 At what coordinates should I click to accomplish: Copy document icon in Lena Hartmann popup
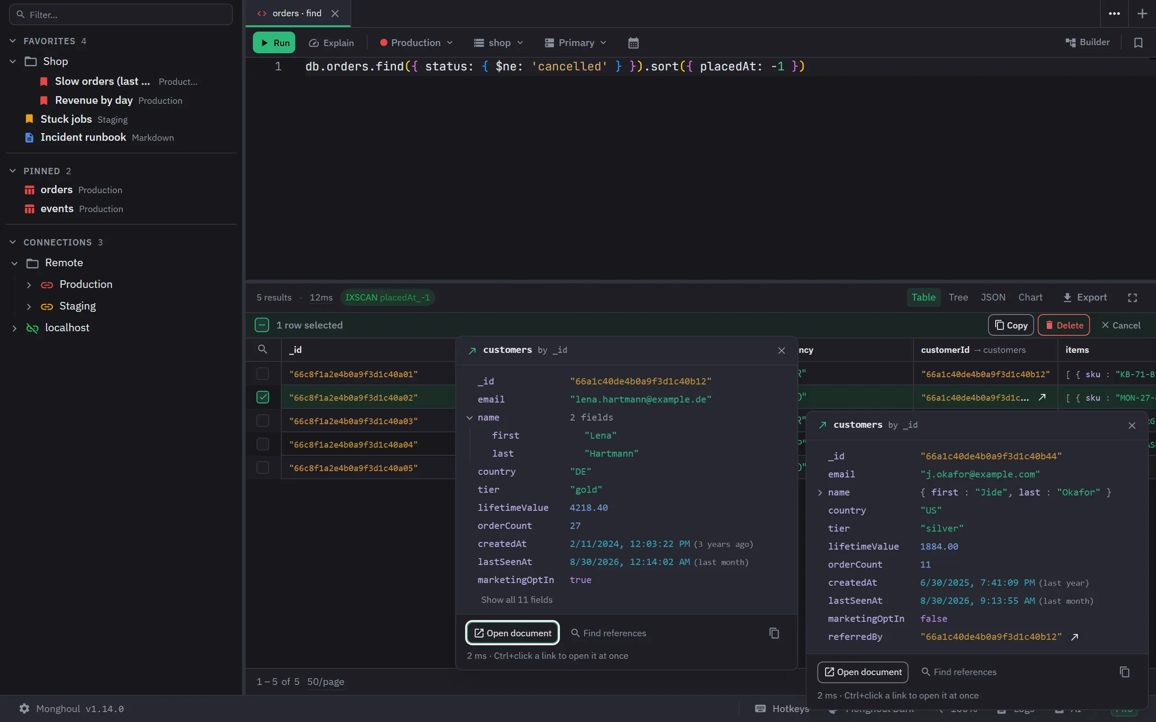[x=774, y=633]
